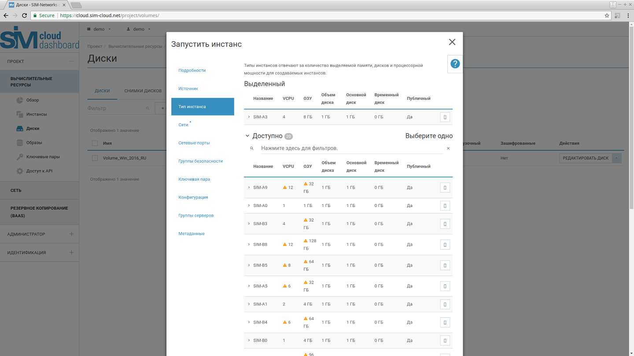Check the Volume_Win_2016_RU row checkbox
Viewport: 634px width, 356px height.
tap(95, 158)
